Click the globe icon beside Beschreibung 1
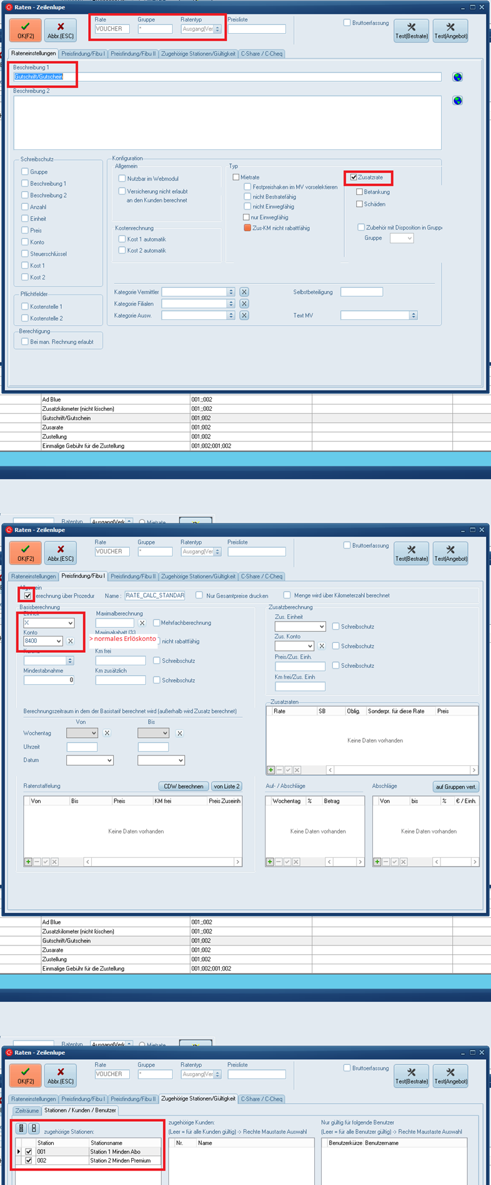 pyautogui.click(x=457, y=77)
